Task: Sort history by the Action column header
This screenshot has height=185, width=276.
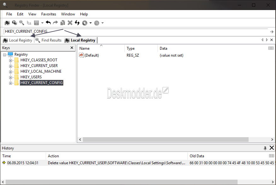Action: click(117, 156)
